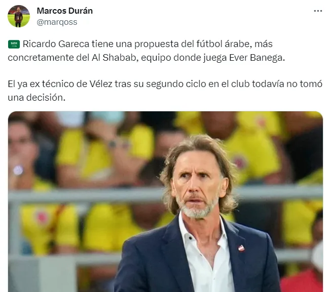Open Marcos Durán's profile picture

click(19, 16)
